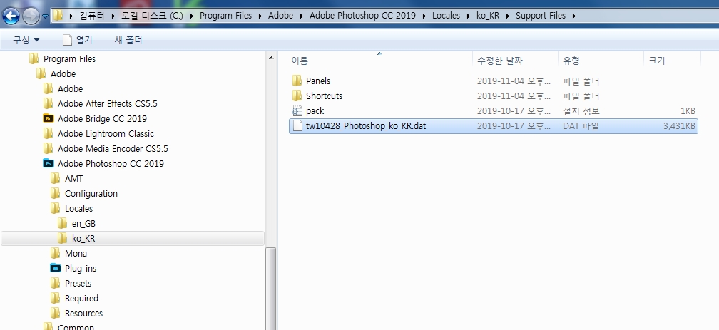Select the en_GB folder in the tree
This screenshot has width=719, height=330.
click(83, 224)
